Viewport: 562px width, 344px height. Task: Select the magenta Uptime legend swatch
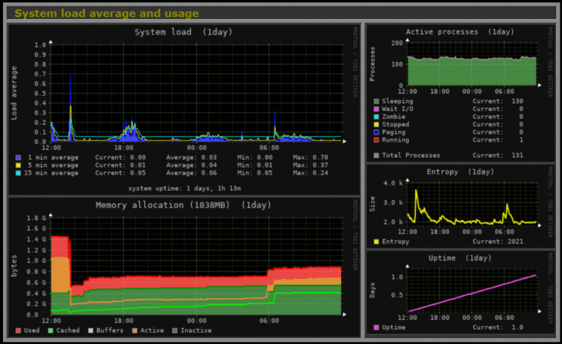pyautogui.click(x=377, y=328)
